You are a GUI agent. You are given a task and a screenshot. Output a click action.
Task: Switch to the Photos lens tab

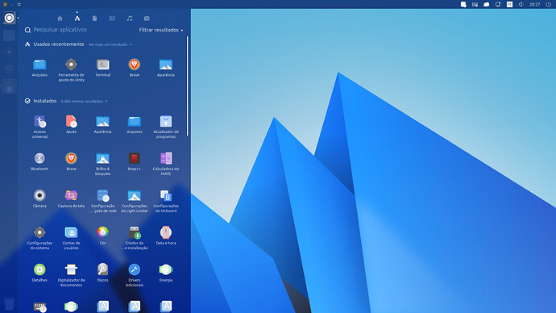click(x=147, y=19)
